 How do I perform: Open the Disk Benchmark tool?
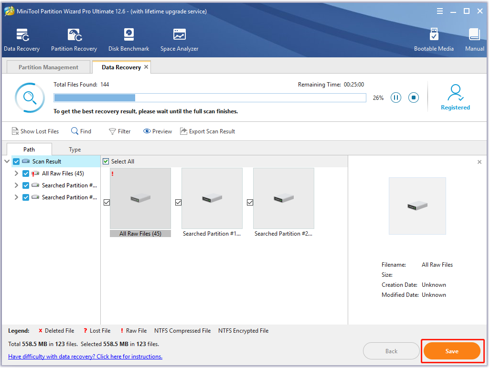click(x=128, y=36)
